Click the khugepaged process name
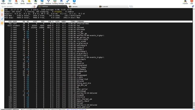The width and height of the screenshot is (195, 110). coord(82,75)
